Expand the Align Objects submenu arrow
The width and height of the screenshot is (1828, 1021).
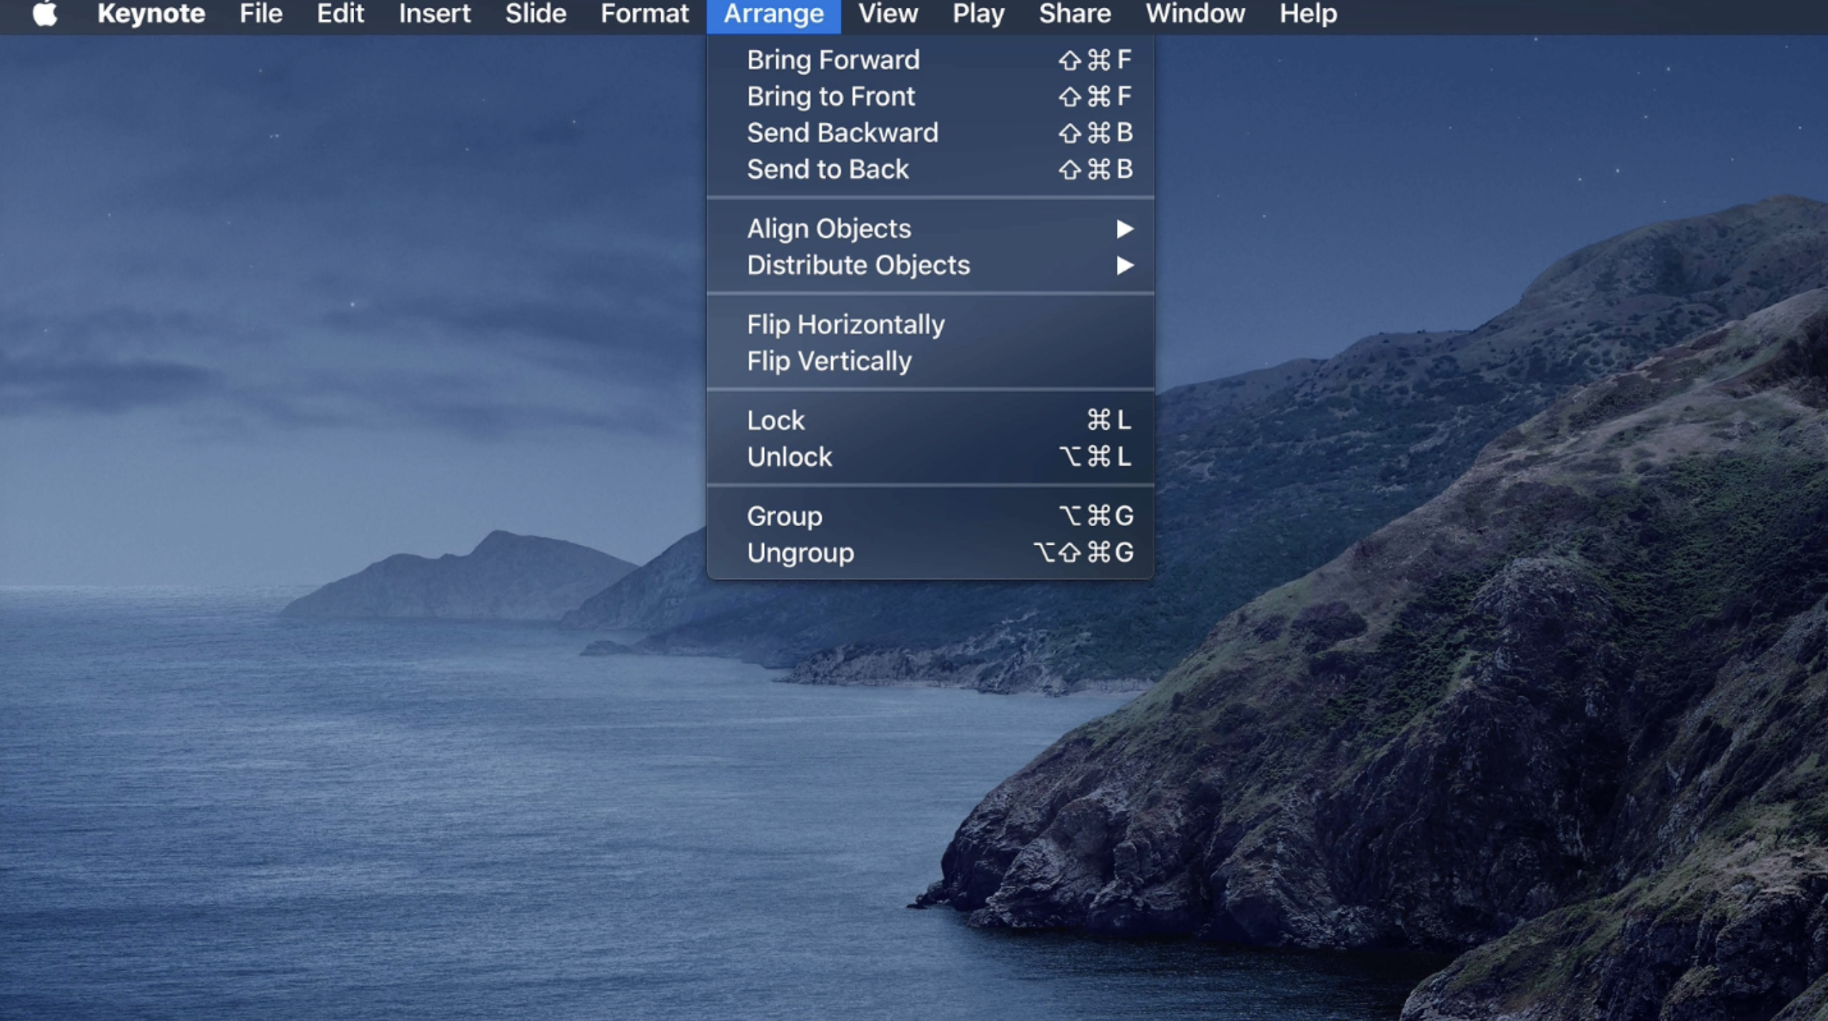pyautogui.click(x=1124, y=229)
